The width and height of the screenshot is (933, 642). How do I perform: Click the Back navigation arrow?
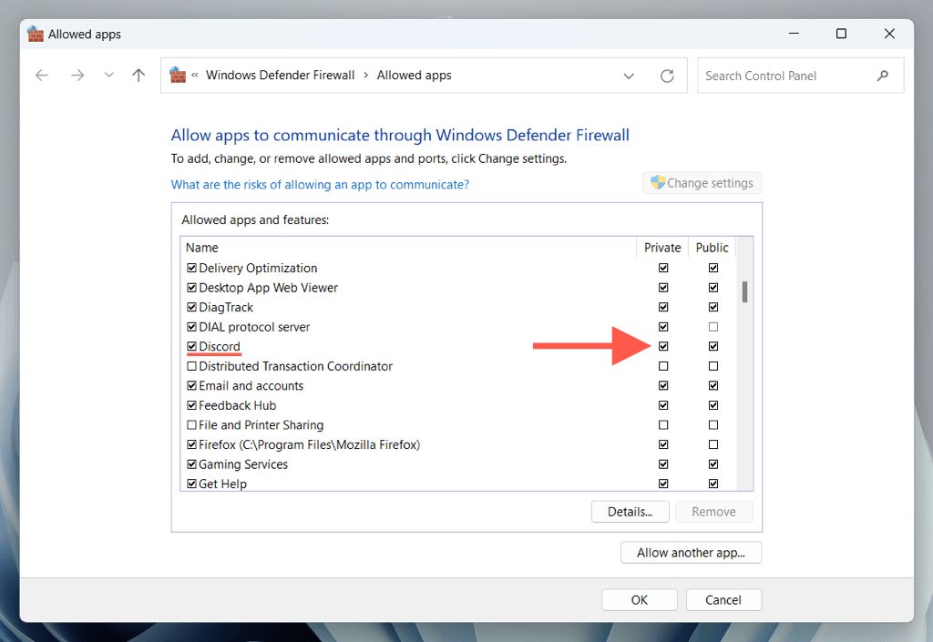pos(42,76)
